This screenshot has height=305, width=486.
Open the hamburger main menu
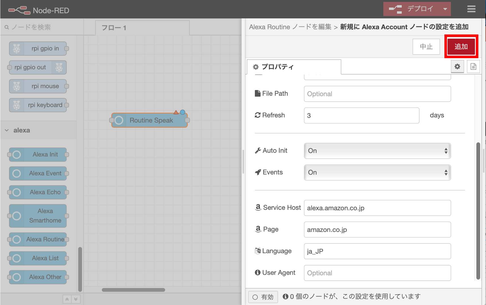(471, 9)
